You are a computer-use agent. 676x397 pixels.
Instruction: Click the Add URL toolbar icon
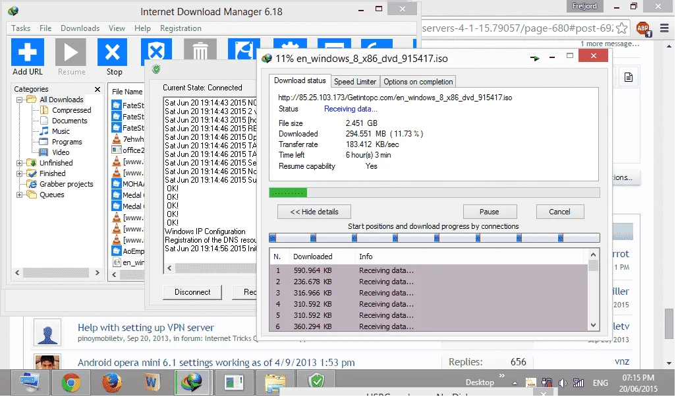pos(28,52)
